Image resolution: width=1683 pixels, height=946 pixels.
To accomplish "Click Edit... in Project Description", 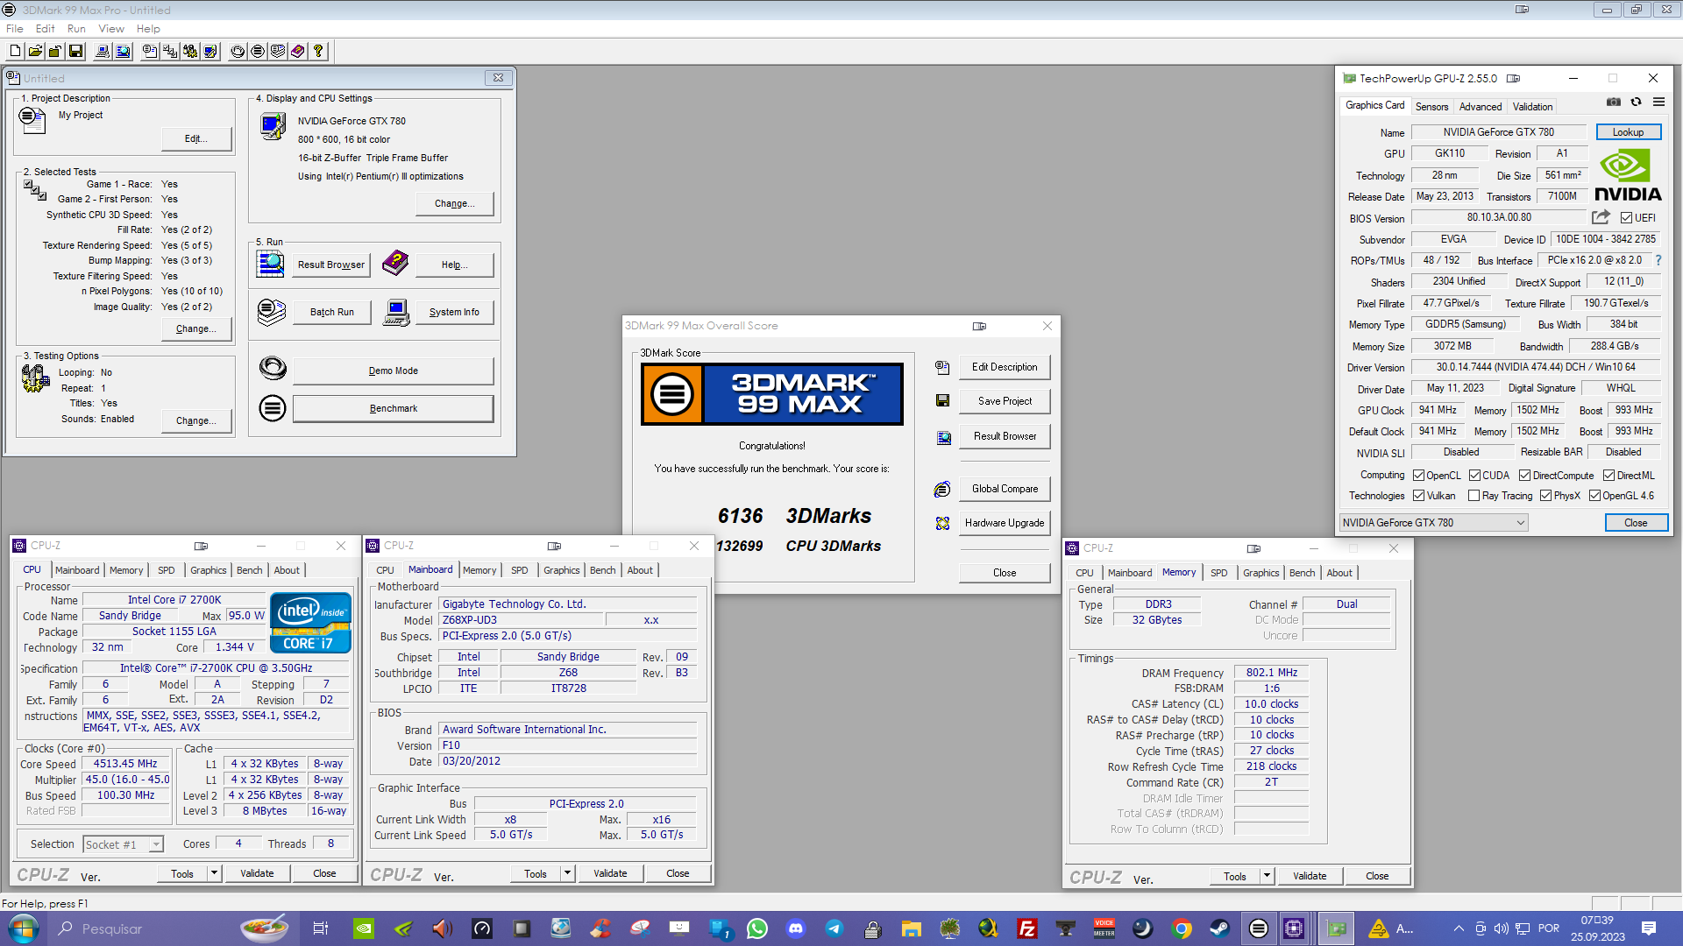I will 196,138.
